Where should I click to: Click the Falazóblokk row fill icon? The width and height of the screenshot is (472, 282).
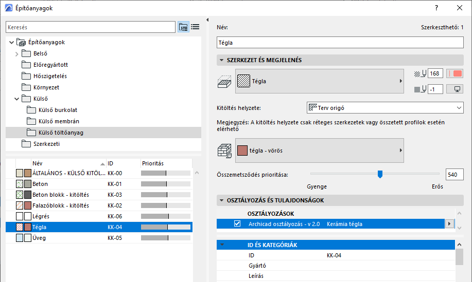pos(20,205)
